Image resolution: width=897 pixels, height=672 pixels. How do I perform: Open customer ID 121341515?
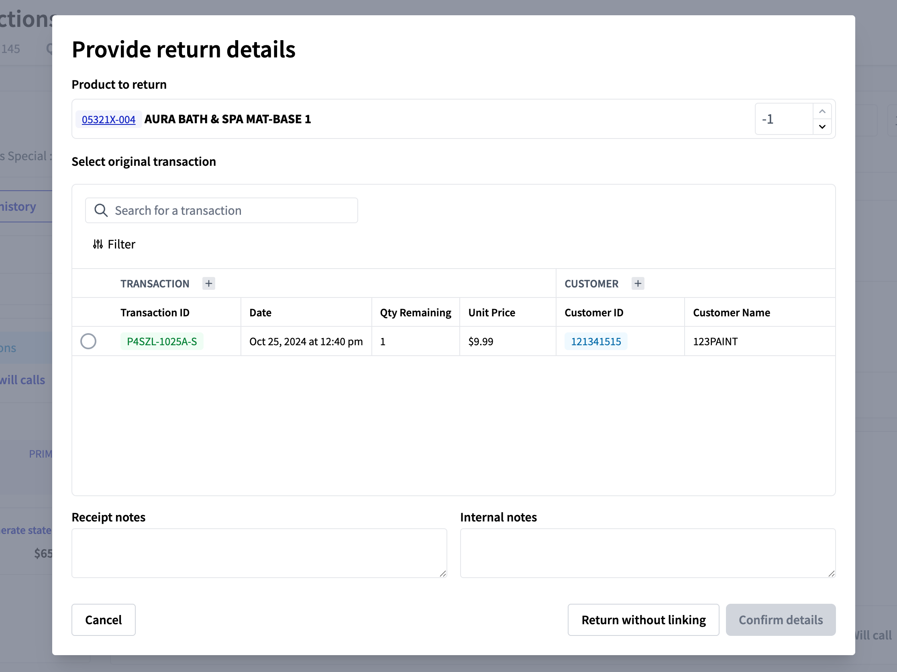pyautogui.click(x=596, y=341)
